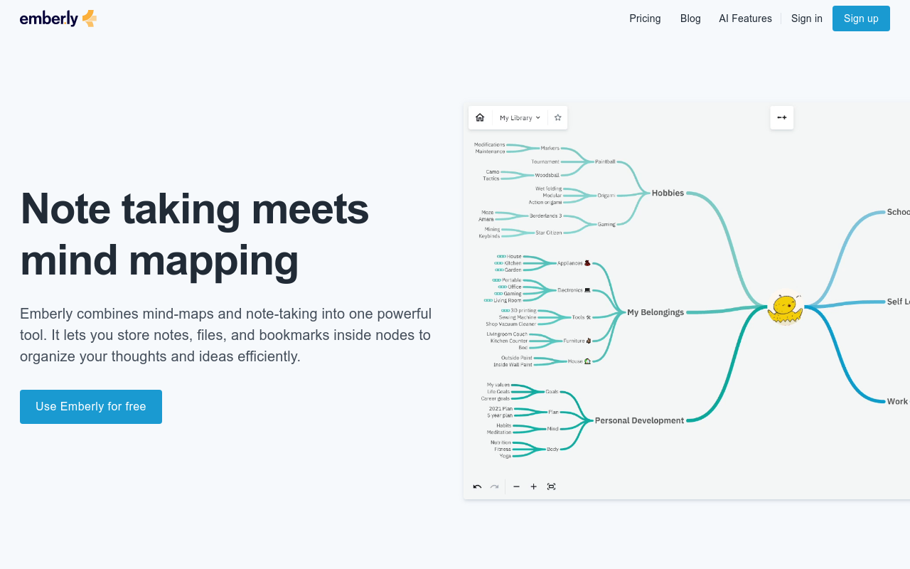Select the My Belongings node
The height and width of the screenshot is (569, 910).
tap(655, 312)
